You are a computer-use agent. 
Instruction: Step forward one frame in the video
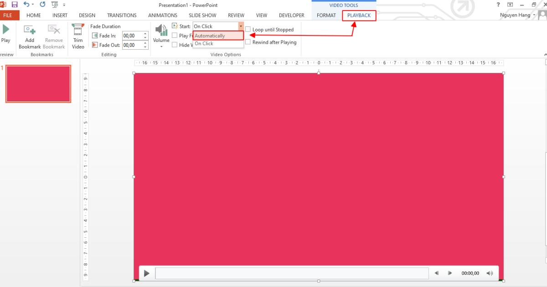click(x=450, y=273)
